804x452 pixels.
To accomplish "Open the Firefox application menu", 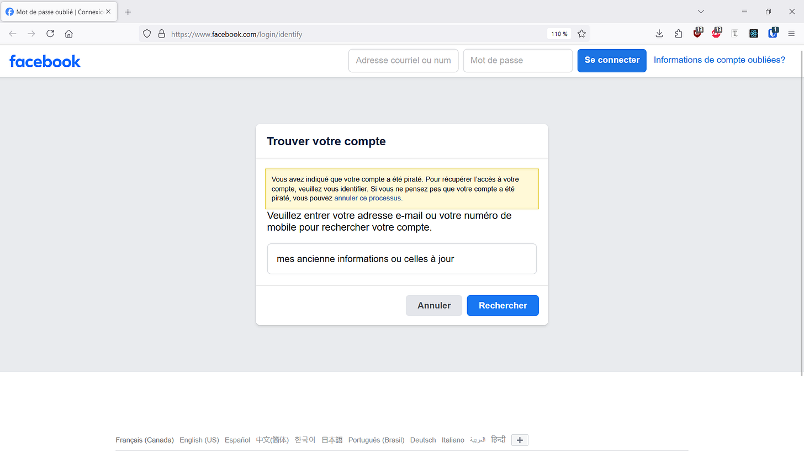I will pos(791,34).
